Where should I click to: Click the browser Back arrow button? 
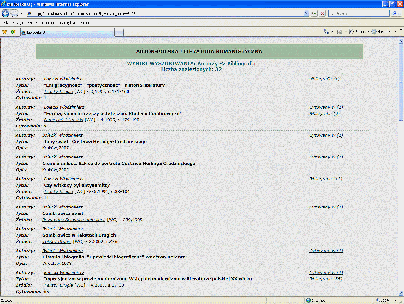5,13
